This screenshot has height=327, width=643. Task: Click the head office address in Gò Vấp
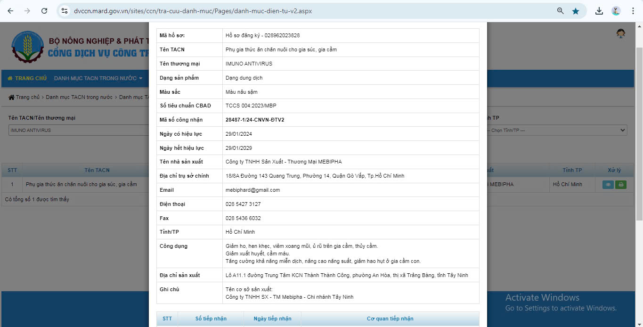tap(315, 176)
